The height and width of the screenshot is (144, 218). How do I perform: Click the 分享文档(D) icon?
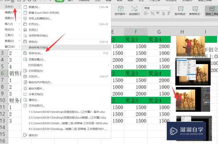click(25, 94)
